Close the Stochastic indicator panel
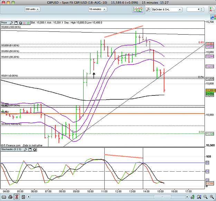216x201 pixels. 35,149
